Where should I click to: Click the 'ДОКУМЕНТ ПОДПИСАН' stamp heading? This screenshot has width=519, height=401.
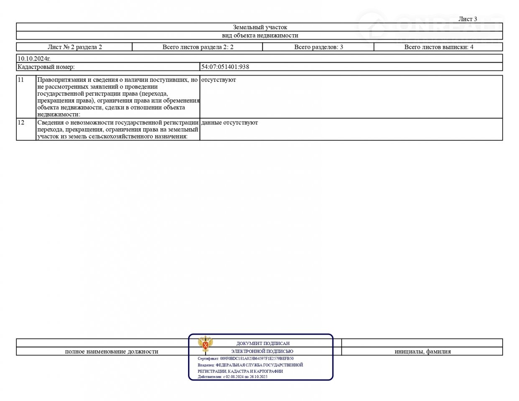tap(263, 343)
